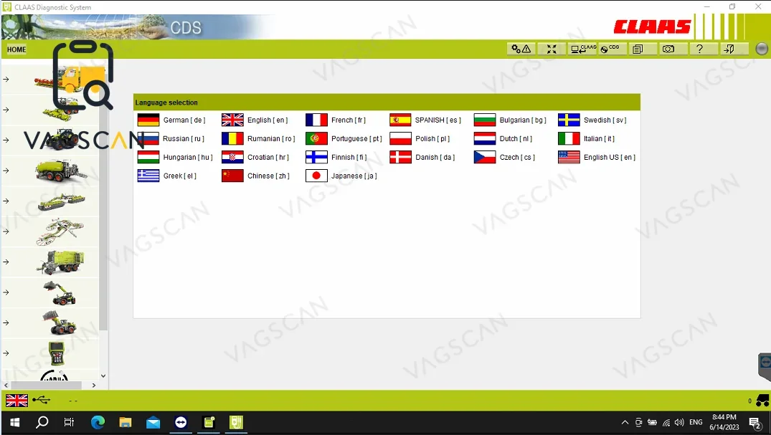
Task: Toggle the fullscreen arrows toolbar button
Action: tap(552, 49)
